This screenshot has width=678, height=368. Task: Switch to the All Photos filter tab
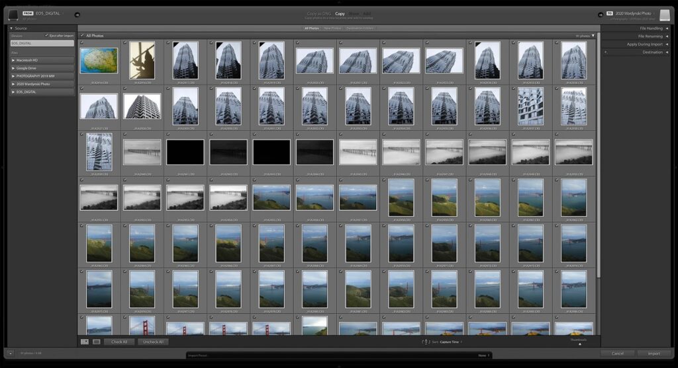[311, 28]
